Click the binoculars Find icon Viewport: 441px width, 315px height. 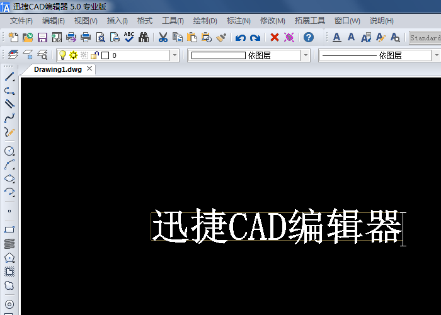[x=144, y=37]
